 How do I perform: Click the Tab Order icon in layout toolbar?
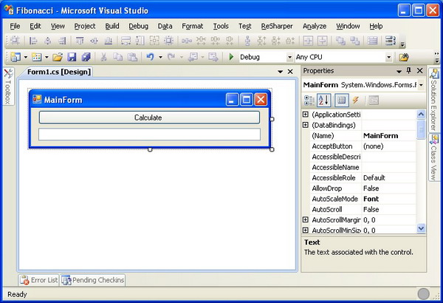point(390,41)
